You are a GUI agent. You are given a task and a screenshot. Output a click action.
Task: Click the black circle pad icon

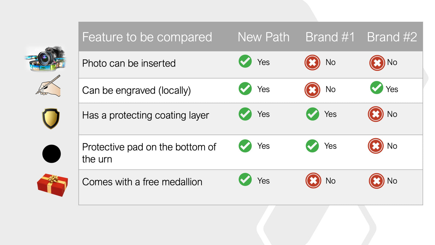tap(51, 154)
